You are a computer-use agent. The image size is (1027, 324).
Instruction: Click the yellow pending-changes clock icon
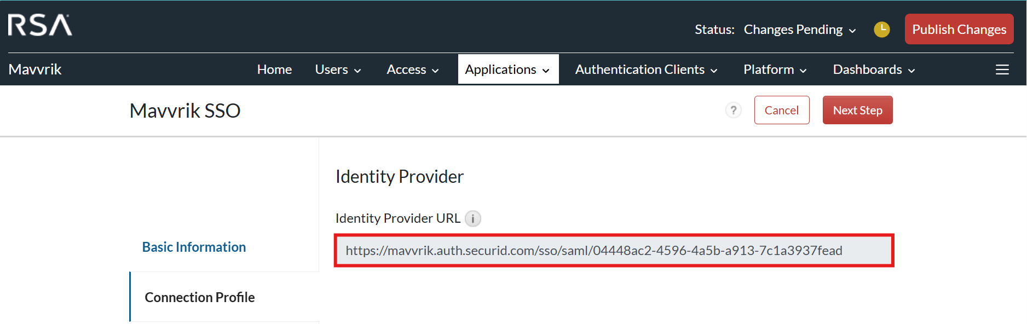coord(881,30)
